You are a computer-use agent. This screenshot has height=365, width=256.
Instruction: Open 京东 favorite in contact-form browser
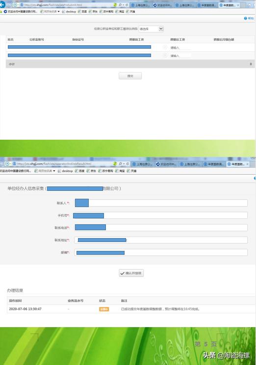91,171
